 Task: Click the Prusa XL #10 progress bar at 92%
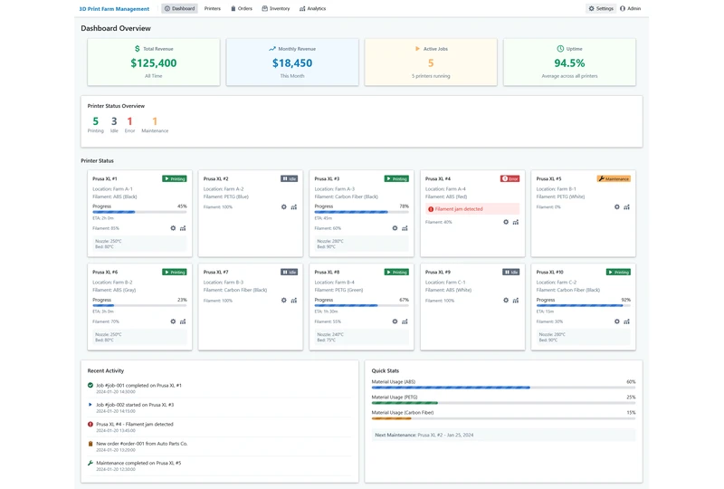[583, 305]
